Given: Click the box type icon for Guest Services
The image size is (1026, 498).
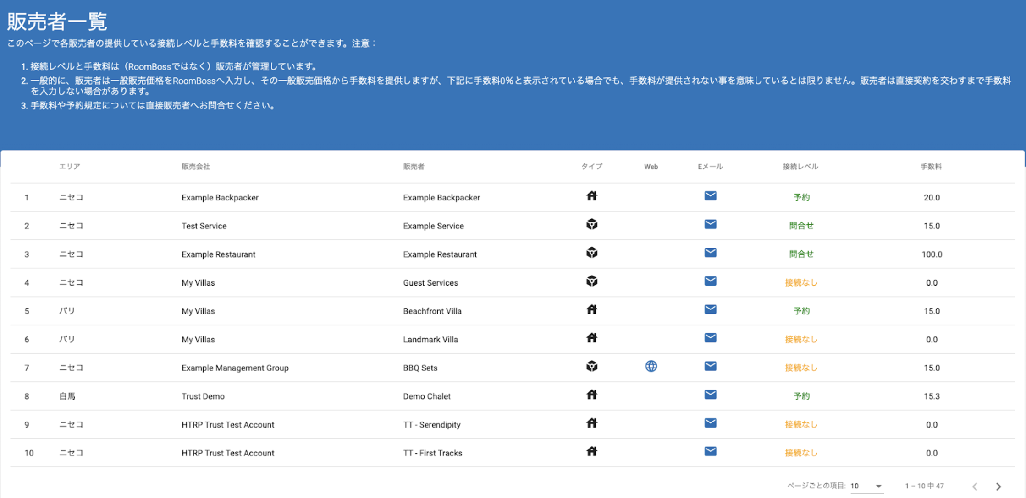Looking at the screenshot, I should point(592,281).
